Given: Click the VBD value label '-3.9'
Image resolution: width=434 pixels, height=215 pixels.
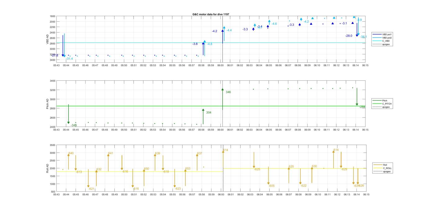Looking at the screenshot, I should (x=359, y=20).
